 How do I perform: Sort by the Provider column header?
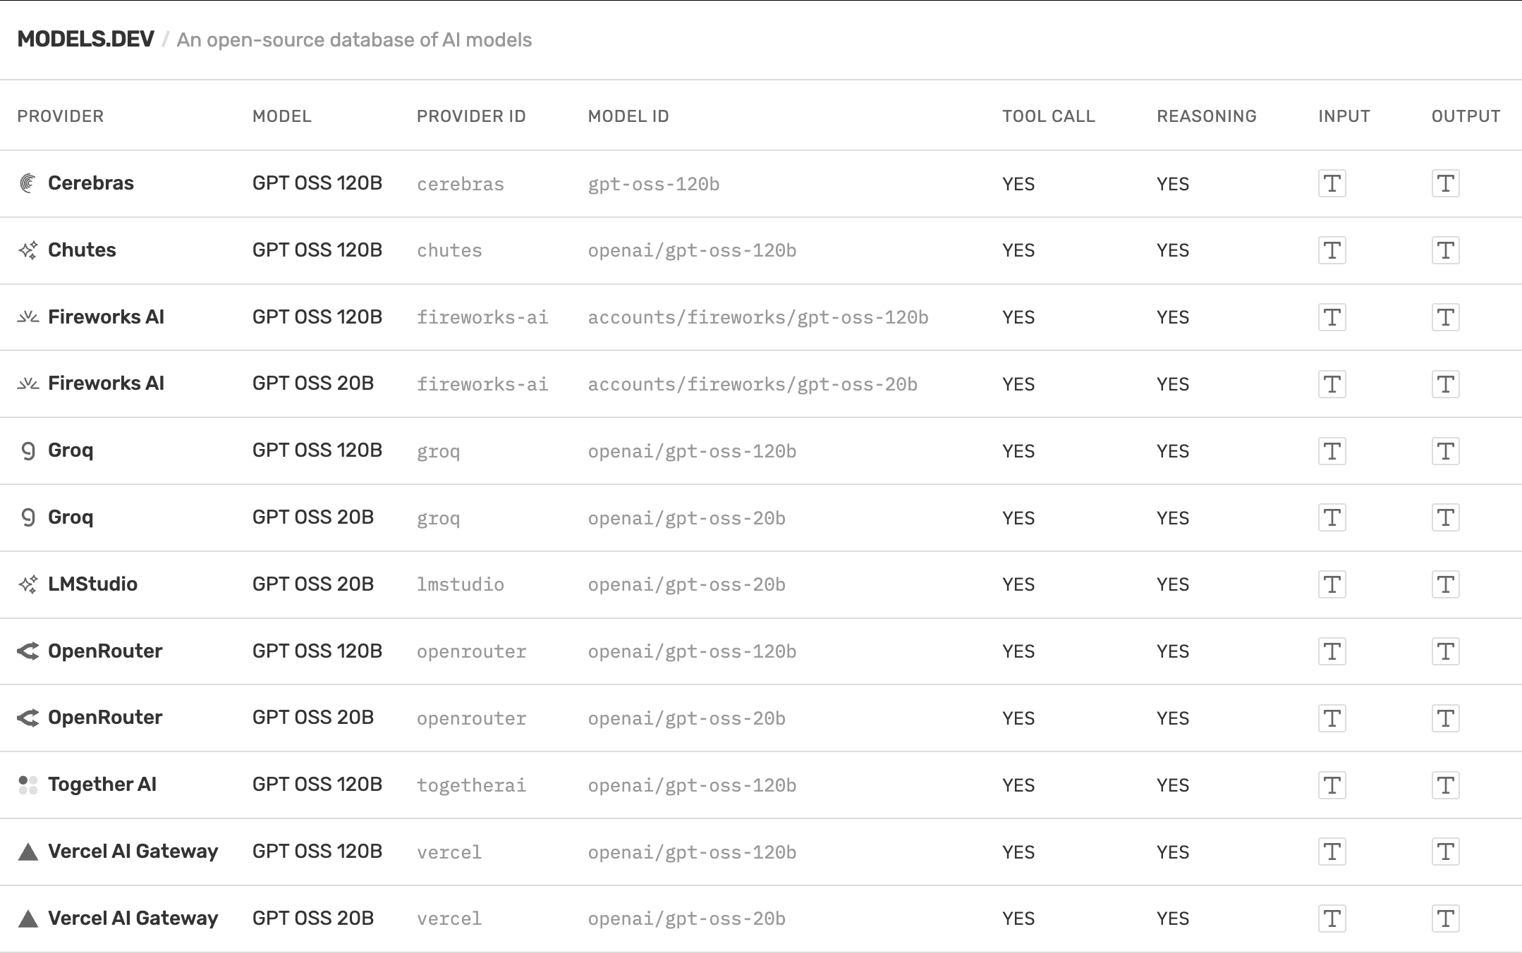pos(61,116)
